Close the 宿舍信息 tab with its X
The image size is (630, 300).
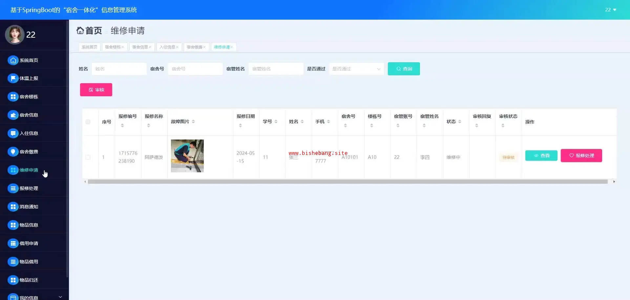pyautogui.click(x=150, y=47)
